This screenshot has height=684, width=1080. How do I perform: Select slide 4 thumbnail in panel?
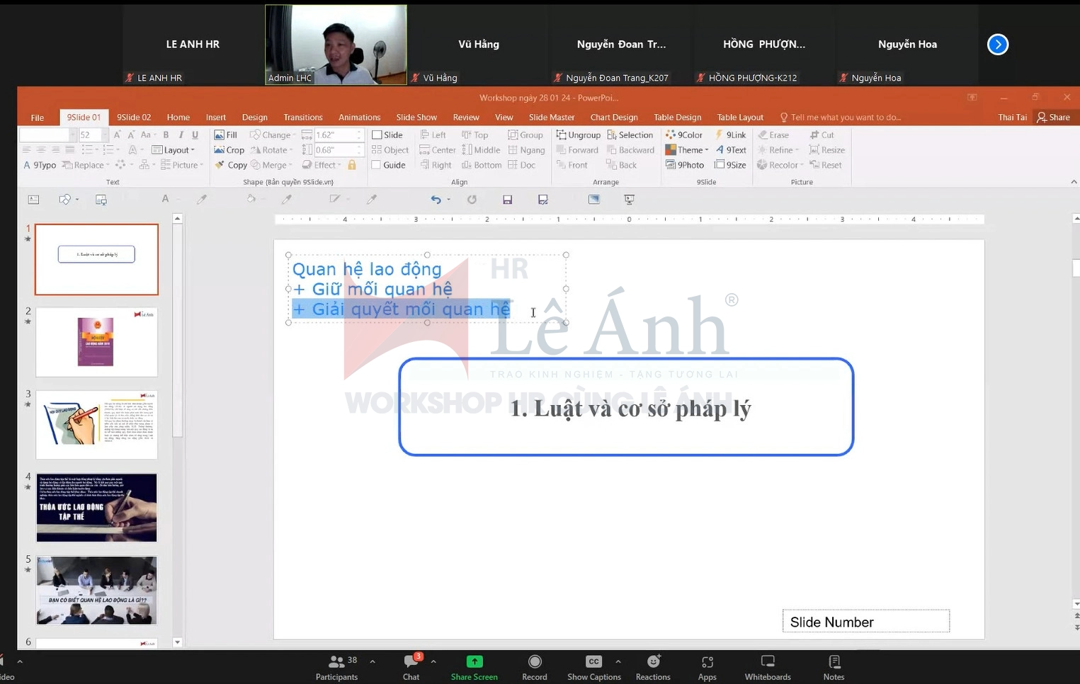(x=96, y=508)
